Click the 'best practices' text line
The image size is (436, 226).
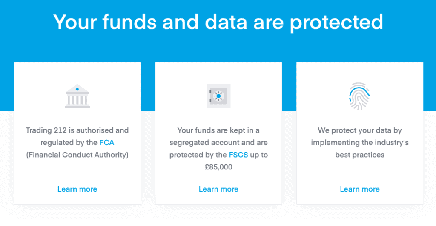pyautogui.click(x=360, y=155)
